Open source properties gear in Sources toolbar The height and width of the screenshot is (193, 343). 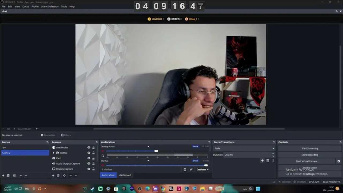tap(64, 176)
